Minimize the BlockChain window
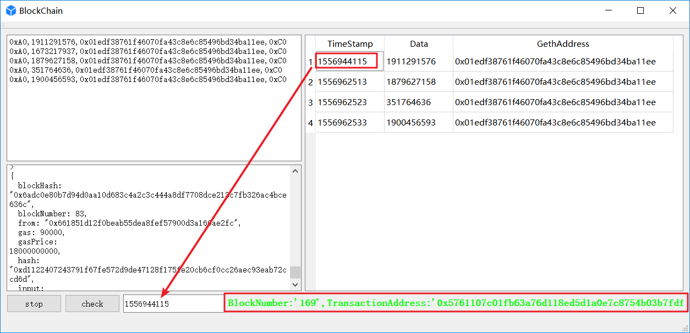Screen dimensions: 690x333 click(x=609, y=10)
